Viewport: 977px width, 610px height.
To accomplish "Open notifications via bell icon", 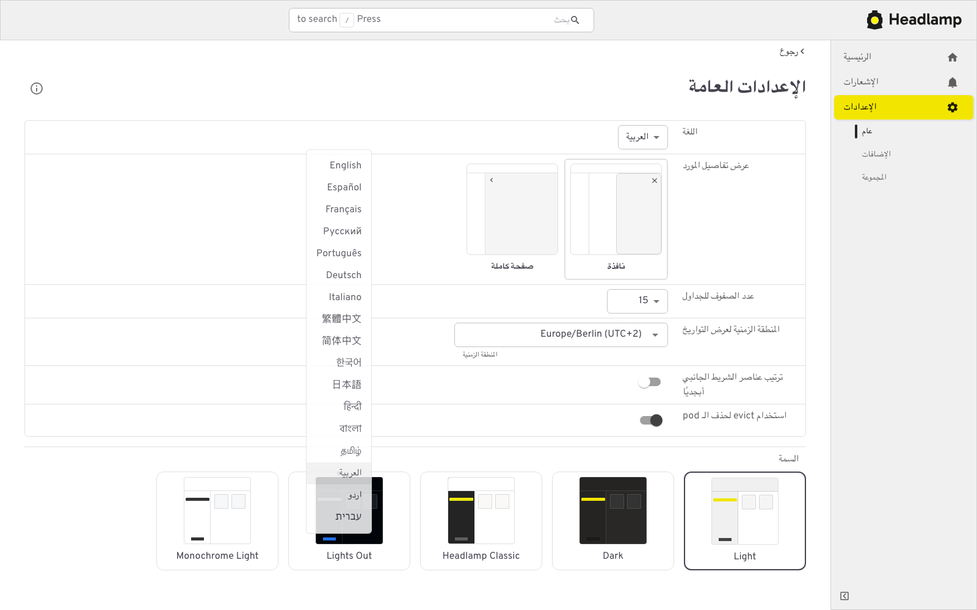I will [x=952, y=82].
